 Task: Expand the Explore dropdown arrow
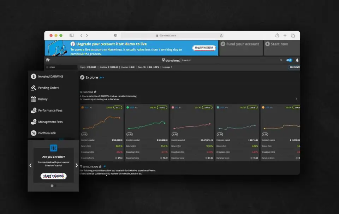103,78
